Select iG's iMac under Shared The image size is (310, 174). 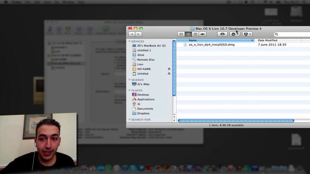[141, 84]
